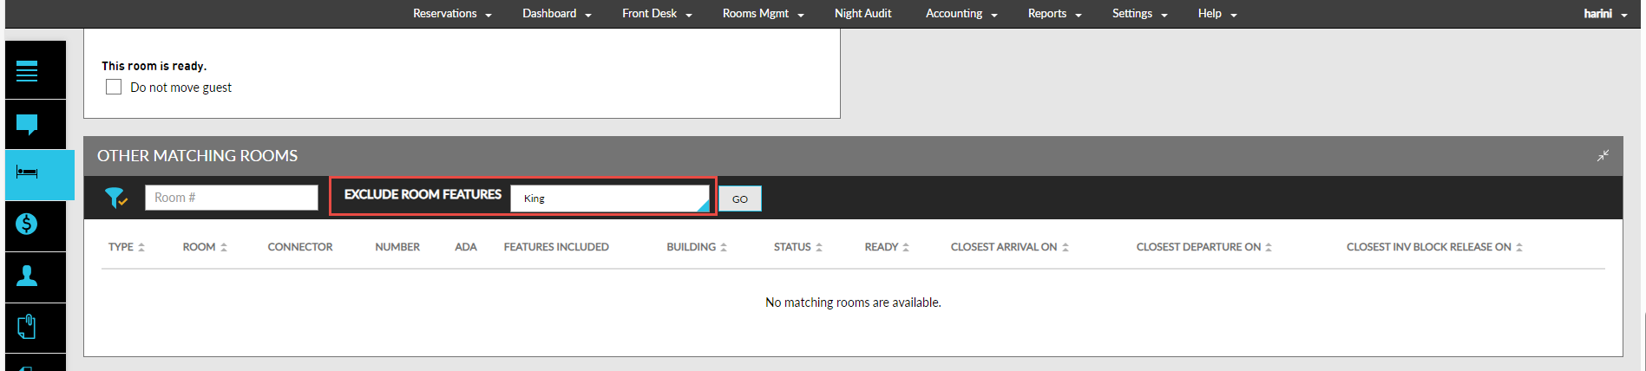Open the guest profile person sidebar icon
1646x371 pixels.
(27, 276)
